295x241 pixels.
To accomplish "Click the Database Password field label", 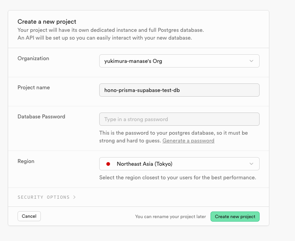I will (x=41, y=116).
